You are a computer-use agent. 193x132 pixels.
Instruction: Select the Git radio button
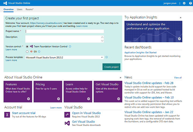pos(27,52)
